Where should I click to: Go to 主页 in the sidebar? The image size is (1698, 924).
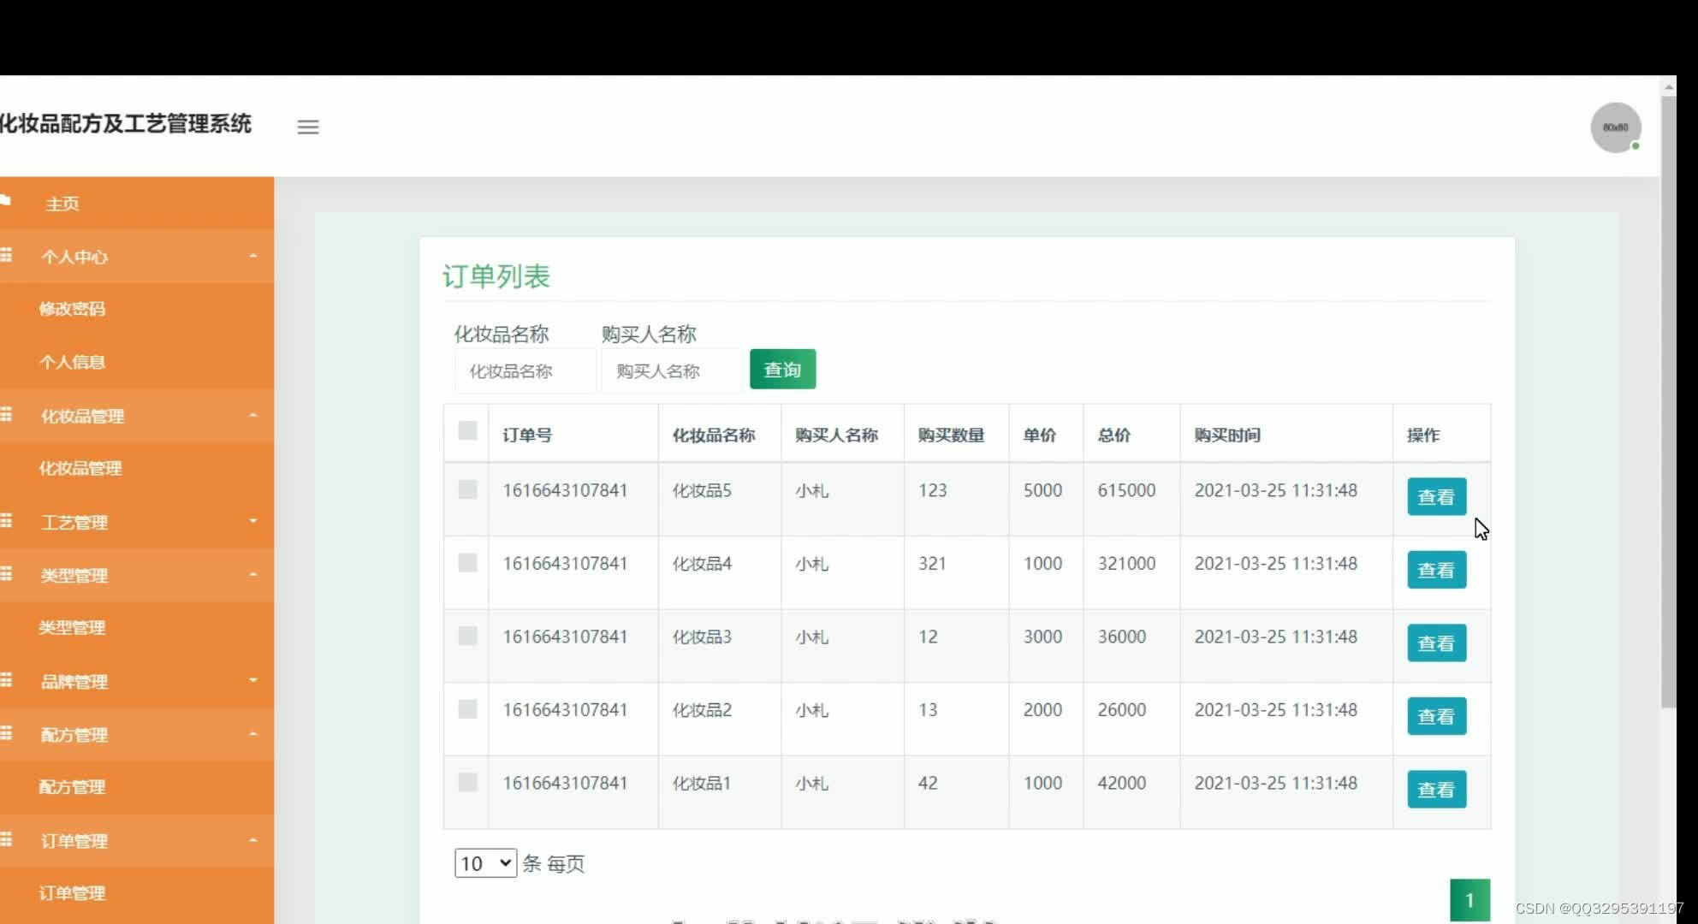[62, 204]
